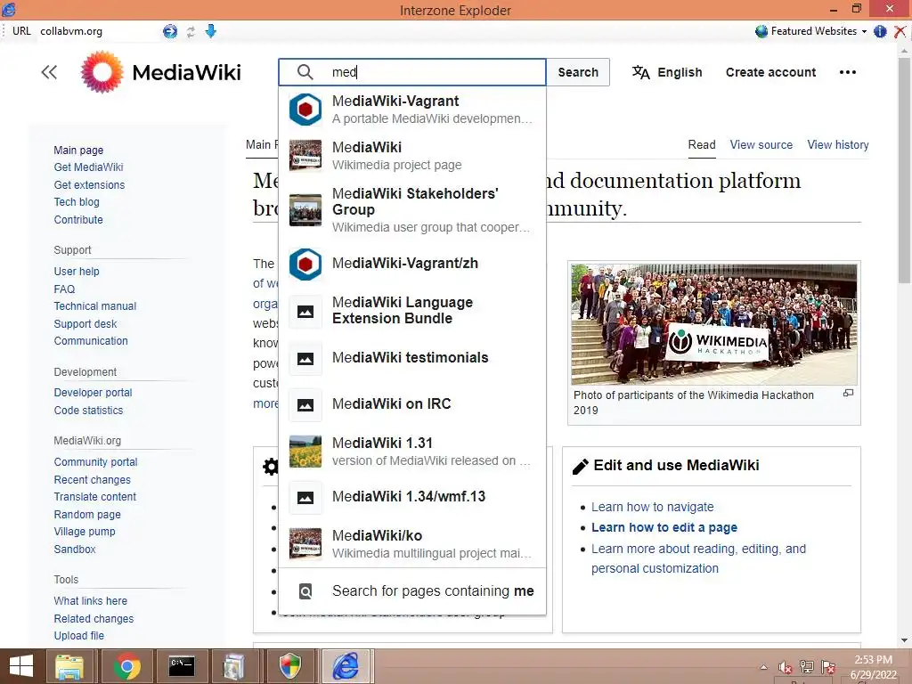Open Random page sidebar link
The image size is (912, 684).
click(87, 515)
